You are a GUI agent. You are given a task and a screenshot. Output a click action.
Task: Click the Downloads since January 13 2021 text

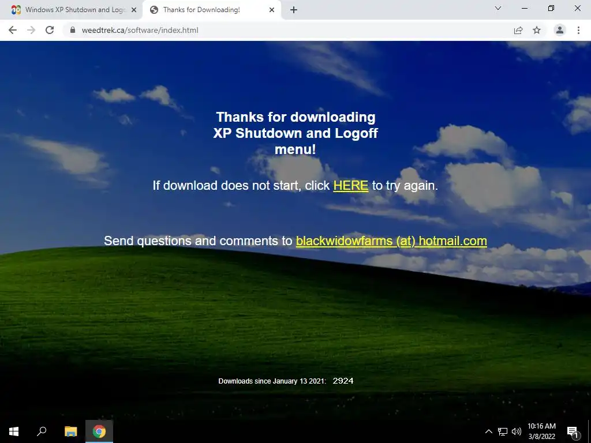[x=272, y=381]
